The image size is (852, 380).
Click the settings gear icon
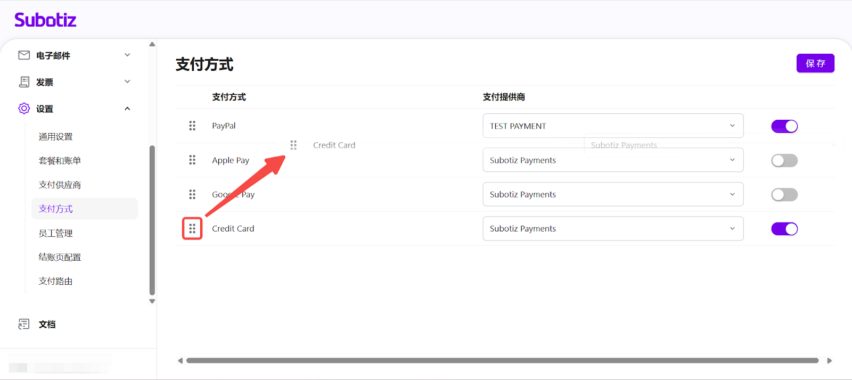(x=24, y=109)
